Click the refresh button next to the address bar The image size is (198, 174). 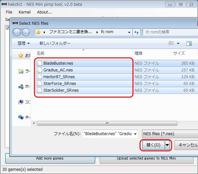point(137,32)
